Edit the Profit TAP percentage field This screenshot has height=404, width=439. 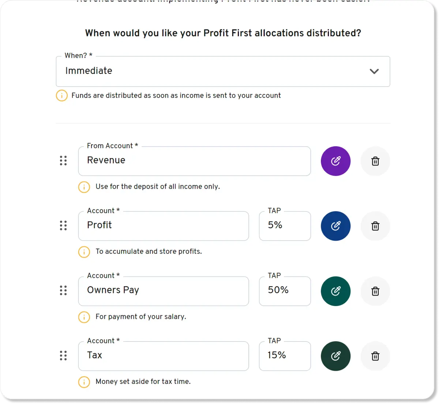[285, 226]
